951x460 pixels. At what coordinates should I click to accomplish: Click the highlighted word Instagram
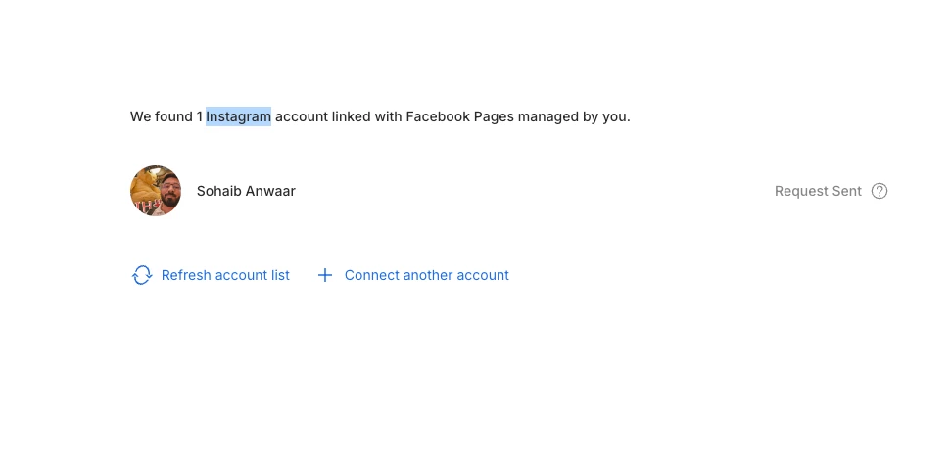coord(238,116)
